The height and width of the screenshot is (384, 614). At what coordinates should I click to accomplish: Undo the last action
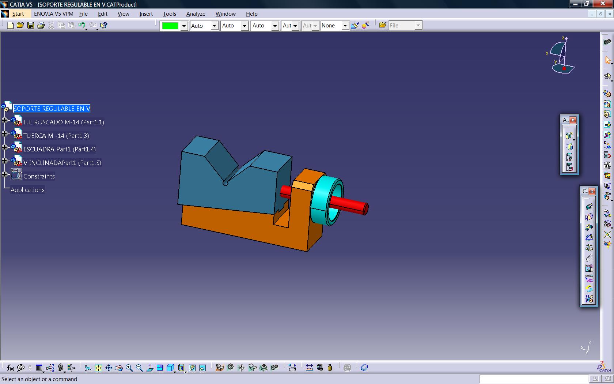[x=82, y=25]
